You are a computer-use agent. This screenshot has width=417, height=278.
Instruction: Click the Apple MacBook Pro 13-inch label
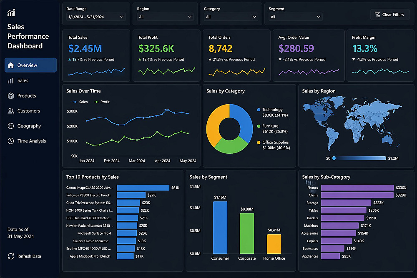pyautogui.click(x=90, y=256)
